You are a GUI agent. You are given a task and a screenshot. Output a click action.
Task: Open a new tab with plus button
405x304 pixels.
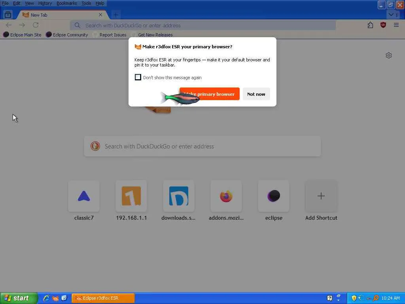click(x=116, y=15)
